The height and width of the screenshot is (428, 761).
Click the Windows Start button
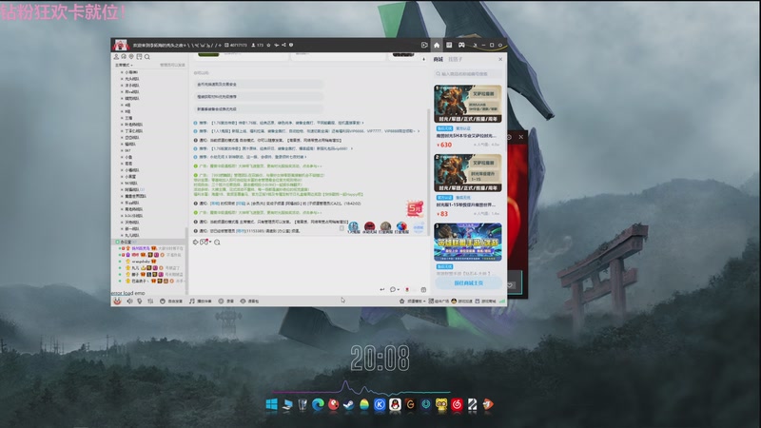pyautogui.click(x=271, y=405)
